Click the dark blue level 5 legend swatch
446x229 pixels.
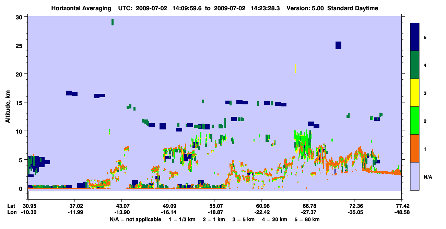tap(415, 37)
